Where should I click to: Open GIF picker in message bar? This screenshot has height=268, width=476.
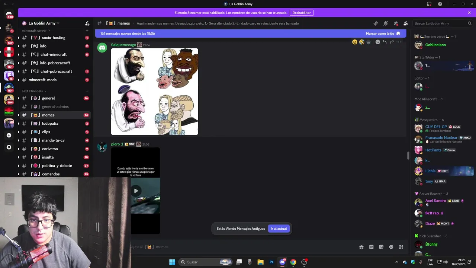371,247
